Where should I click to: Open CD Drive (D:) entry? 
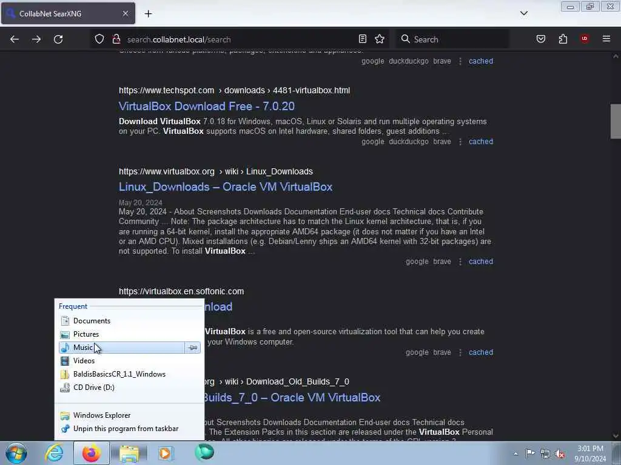pos(129,387)
